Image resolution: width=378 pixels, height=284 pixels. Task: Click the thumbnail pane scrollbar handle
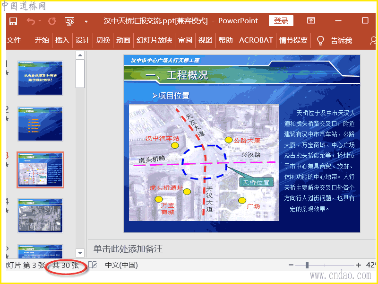point(80,74)
